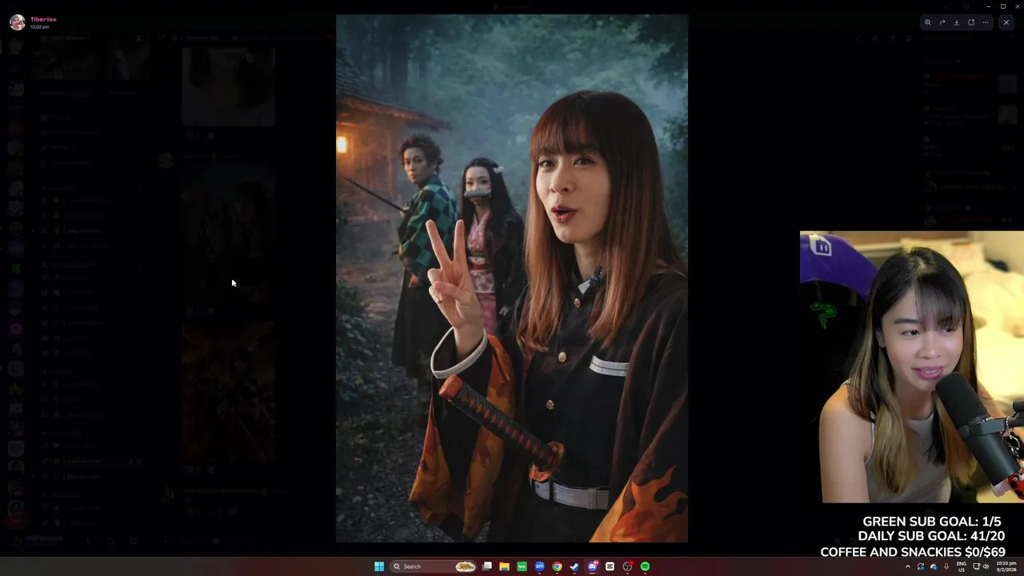Zoom the image with the magnifier icon
Screen dimensions: 1024x576
click(x=928, y=22)
